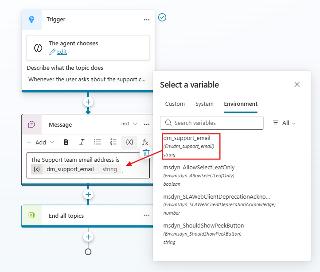Viewport: 320px width, 272px height.
Task: Open the Message node more options menu
Action: pyautogui.click(x=147, y=124)
